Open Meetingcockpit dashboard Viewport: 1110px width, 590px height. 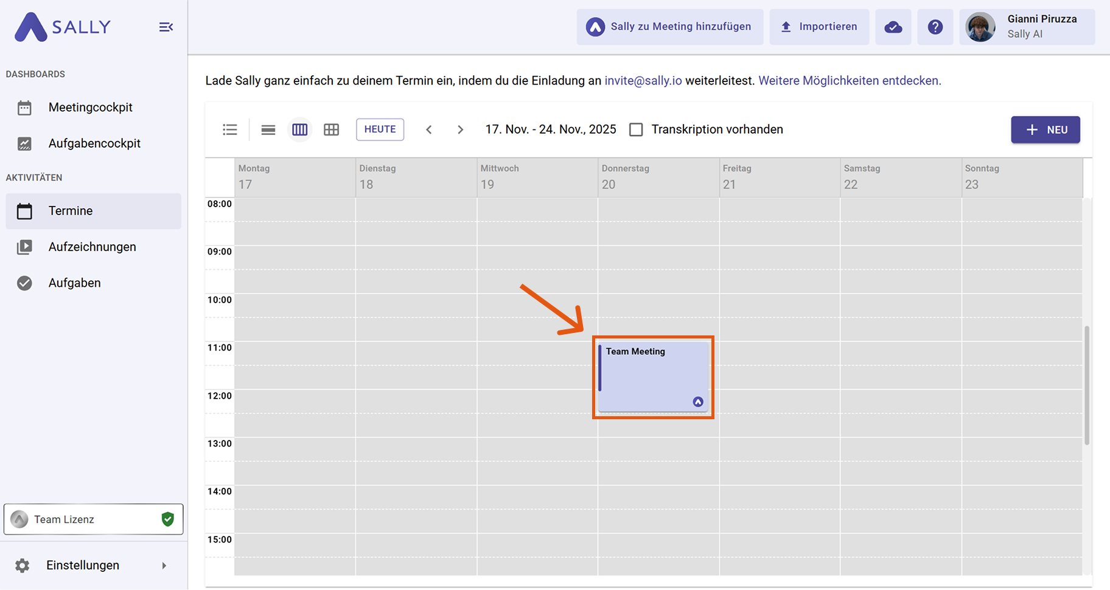click(91, 108)
